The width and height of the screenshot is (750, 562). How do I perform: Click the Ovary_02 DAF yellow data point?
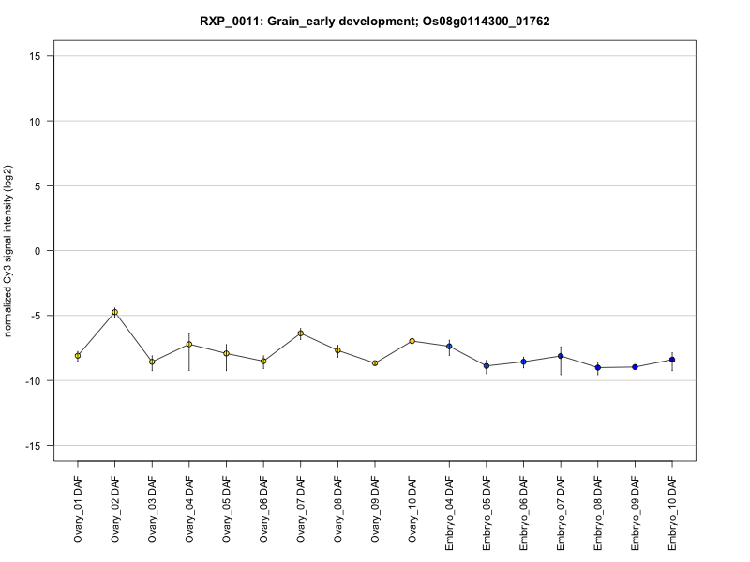pyautogui.click(x=114, y=312)
